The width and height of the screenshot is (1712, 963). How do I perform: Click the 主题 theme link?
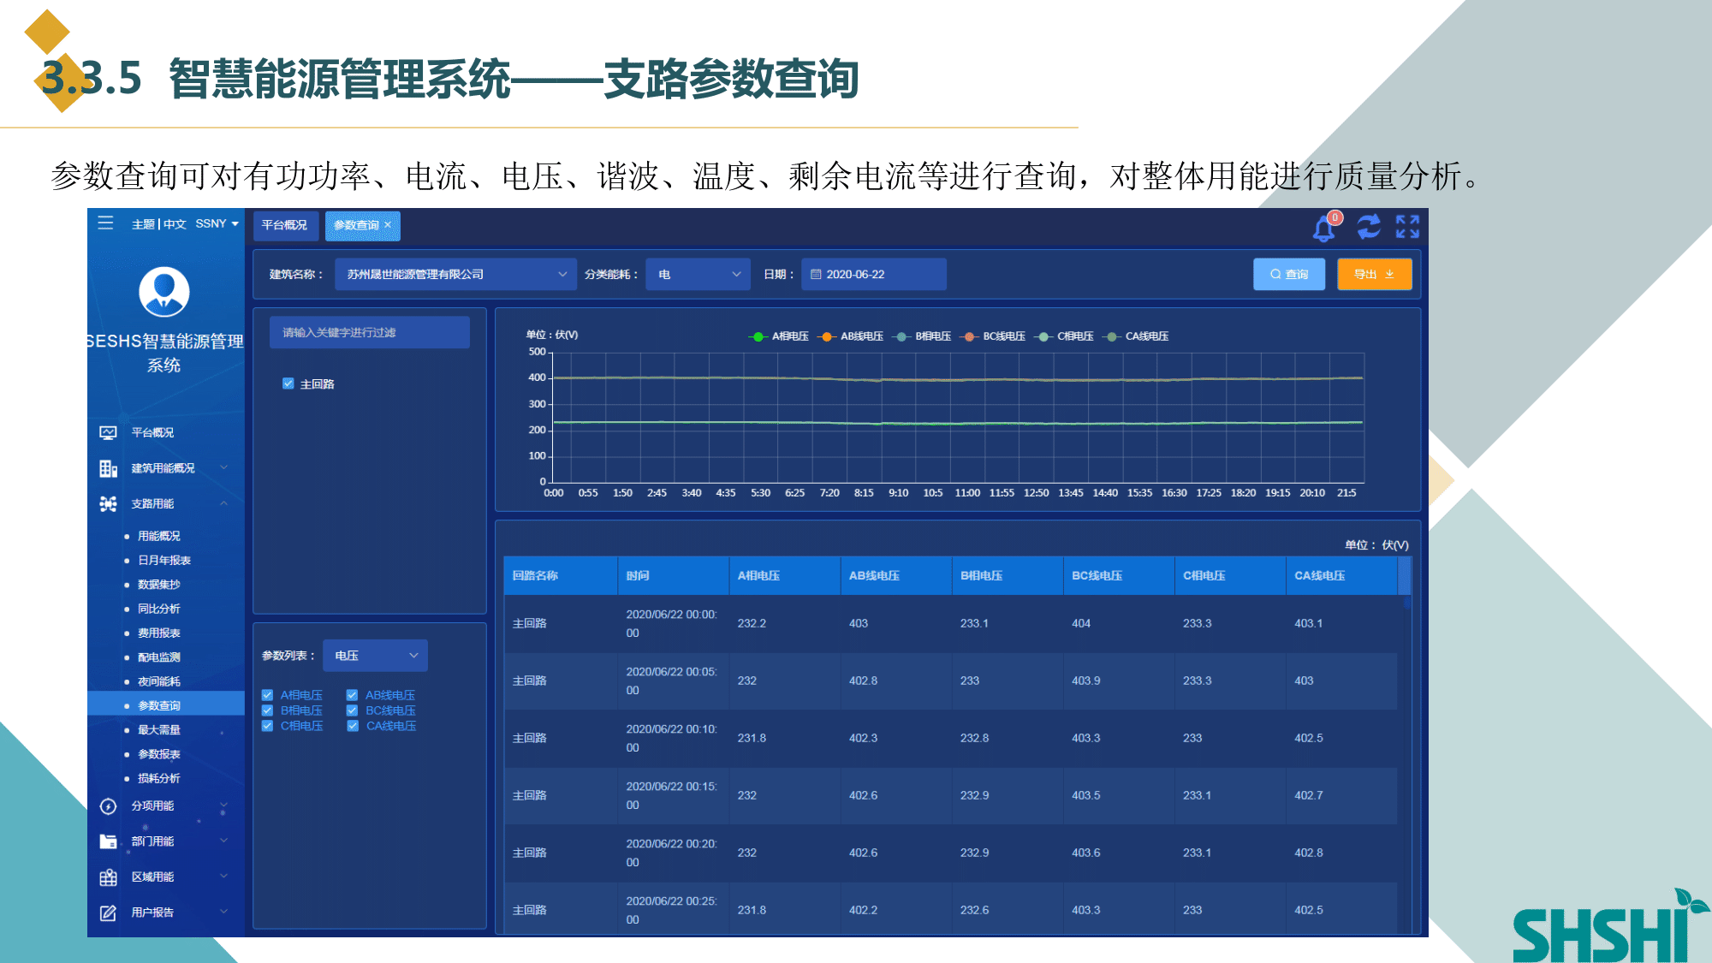coord(143,224)
